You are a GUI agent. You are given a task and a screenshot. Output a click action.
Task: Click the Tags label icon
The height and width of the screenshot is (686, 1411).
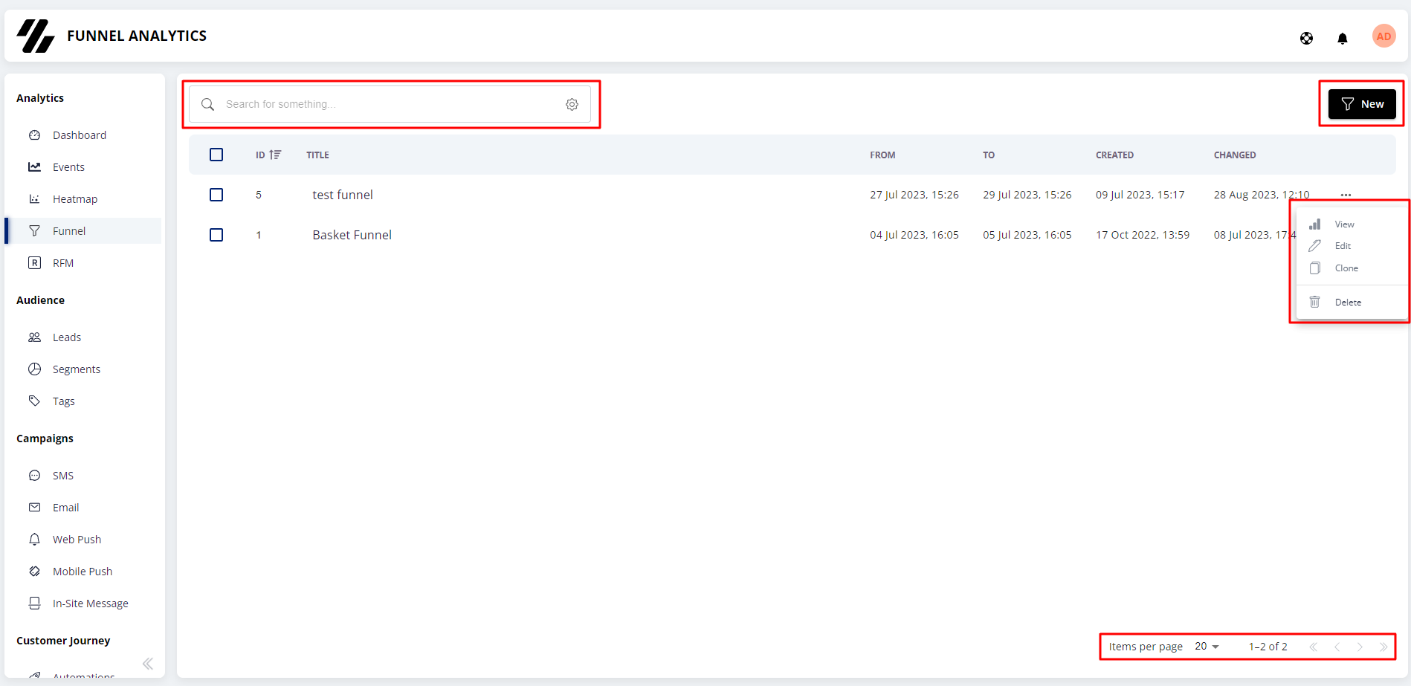tap(34, 401)
